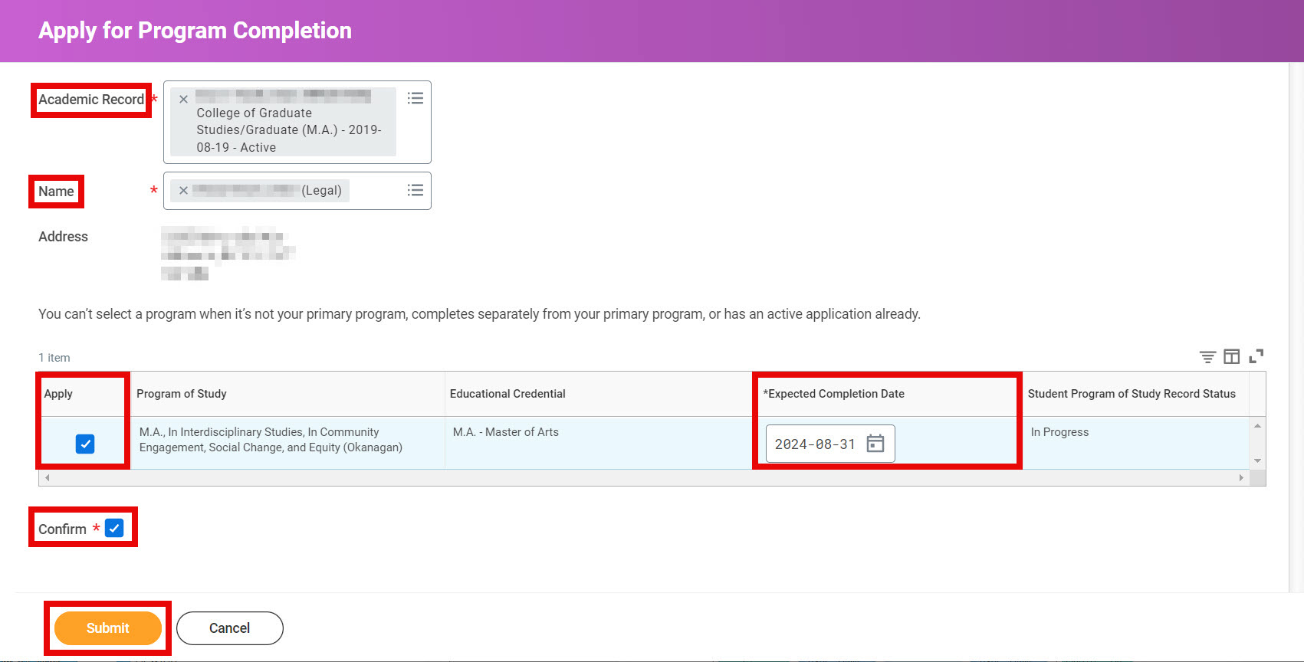This screenshot has height=662, width=1304.
Task: Click the Cancel button
Action: [x=229, y=628]
